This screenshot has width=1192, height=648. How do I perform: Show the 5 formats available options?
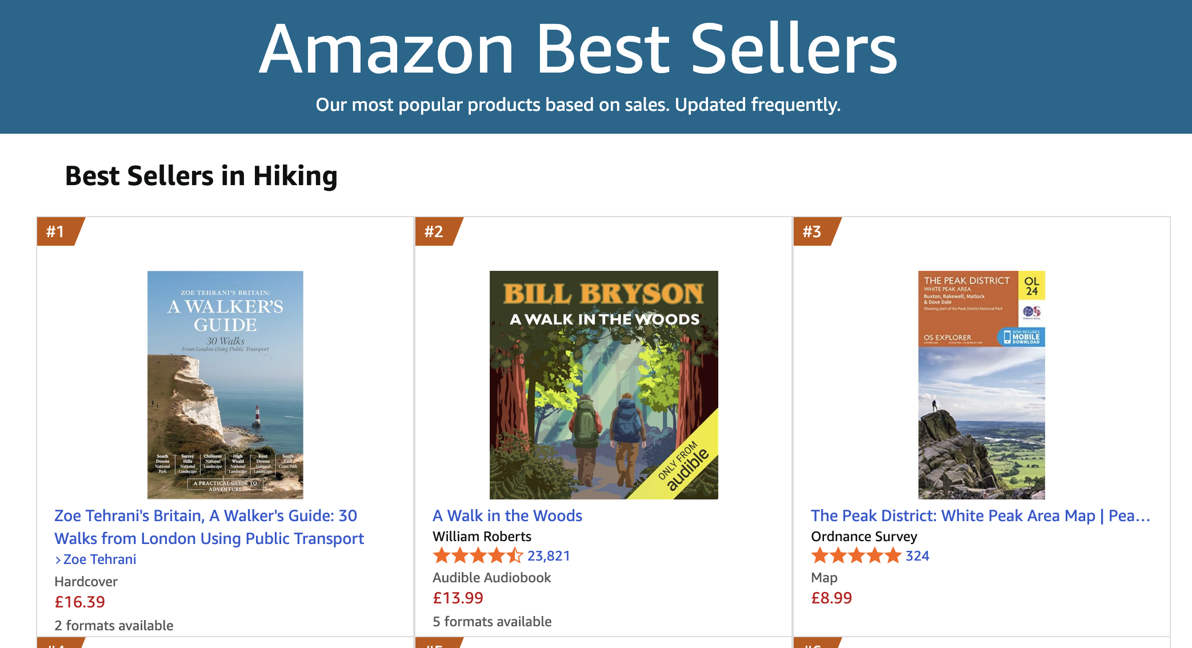492,621
